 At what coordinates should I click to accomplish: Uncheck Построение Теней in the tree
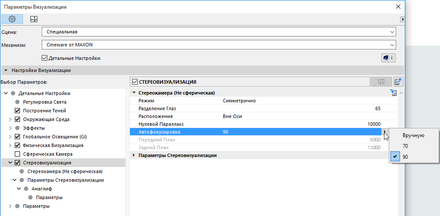tap(17, 111)
